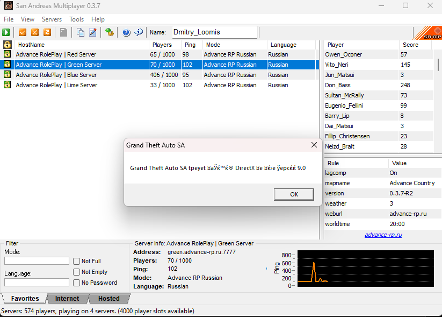
Task: Click the Value column header
Action: tap(415, 163)
